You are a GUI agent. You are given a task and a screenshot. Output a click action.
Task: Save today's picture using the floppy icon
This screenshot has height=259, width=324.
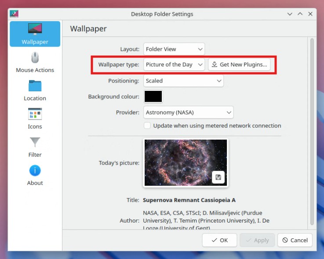click(218, 177)
